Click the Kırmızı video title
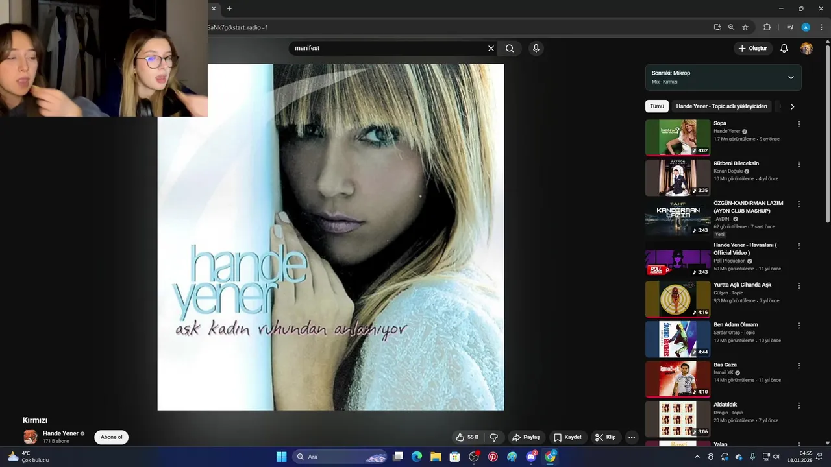Image resolution: width=831 pixels, height=467 pixels. point(35,420)
